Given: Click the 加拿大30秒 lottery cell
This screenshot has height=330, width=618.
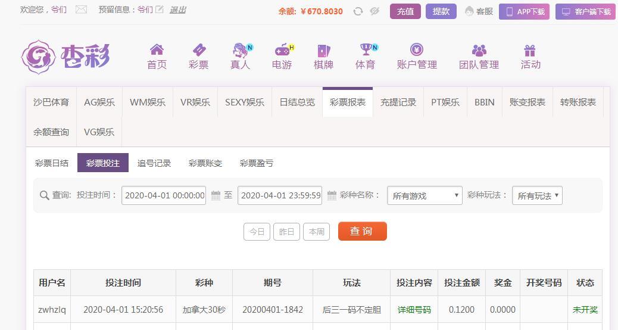Looking at the screenshot, I should pyautogui.click(x=204, y=310).
